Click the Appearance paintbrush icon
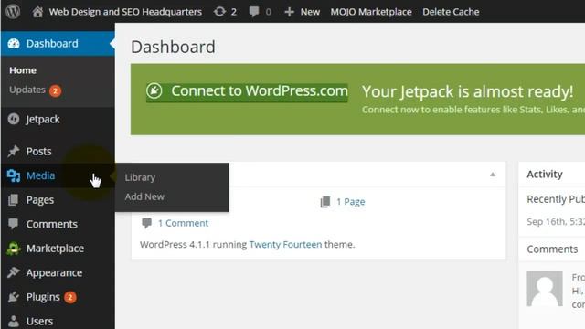Screen dimensions: 585x329 click(14, 272)
